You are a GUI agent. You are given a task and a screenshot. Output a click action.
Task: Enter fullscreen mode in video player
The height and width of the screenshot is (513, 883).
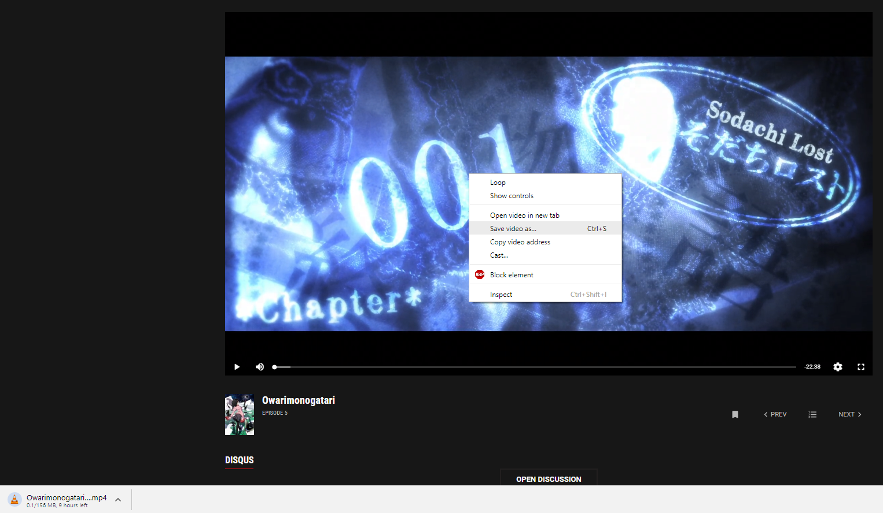(x=861, y=367)
